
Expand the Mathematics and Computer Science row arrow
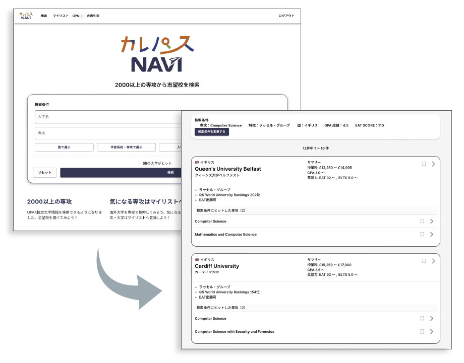click(432, 234)
